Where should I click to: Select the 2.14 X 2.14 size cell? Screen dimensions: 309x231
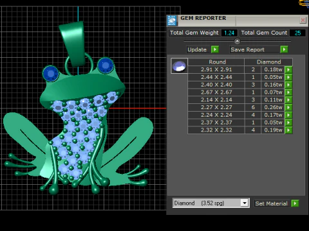coord(216,99)
